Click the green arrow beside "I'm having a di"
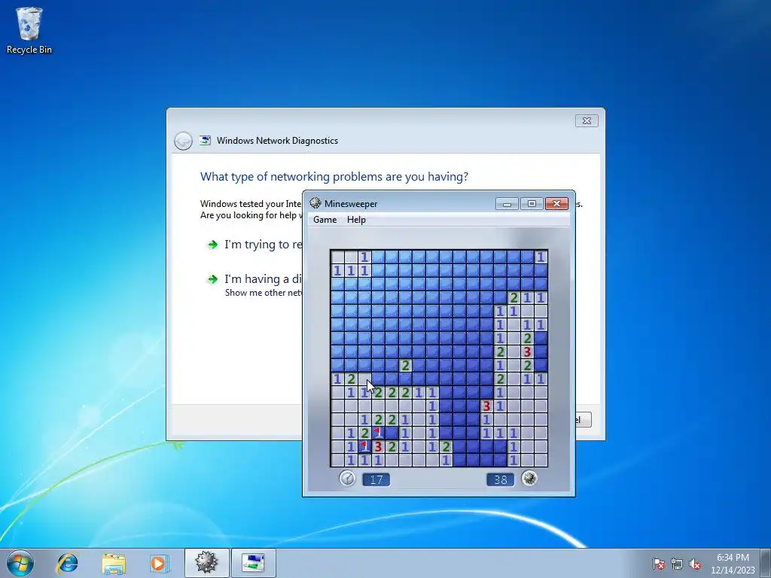The height and width of the screenshot is (578, 771). pos(212,279)
